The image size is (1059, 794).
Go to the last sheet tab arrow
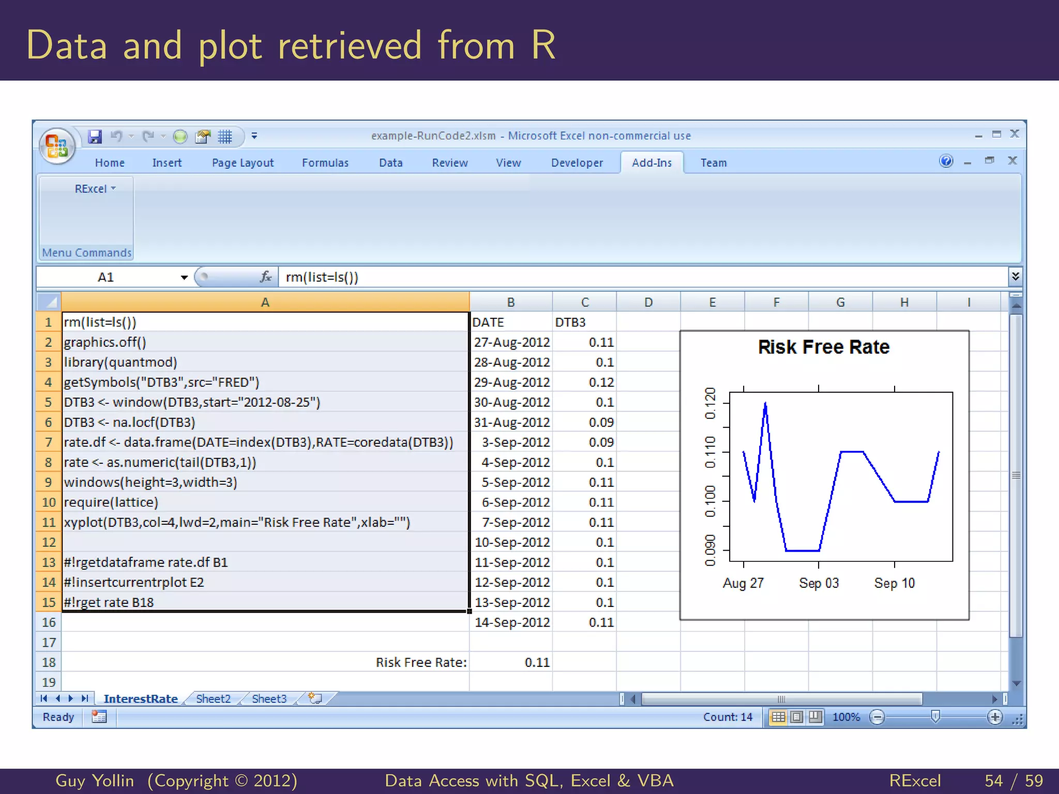click(85, 698)
